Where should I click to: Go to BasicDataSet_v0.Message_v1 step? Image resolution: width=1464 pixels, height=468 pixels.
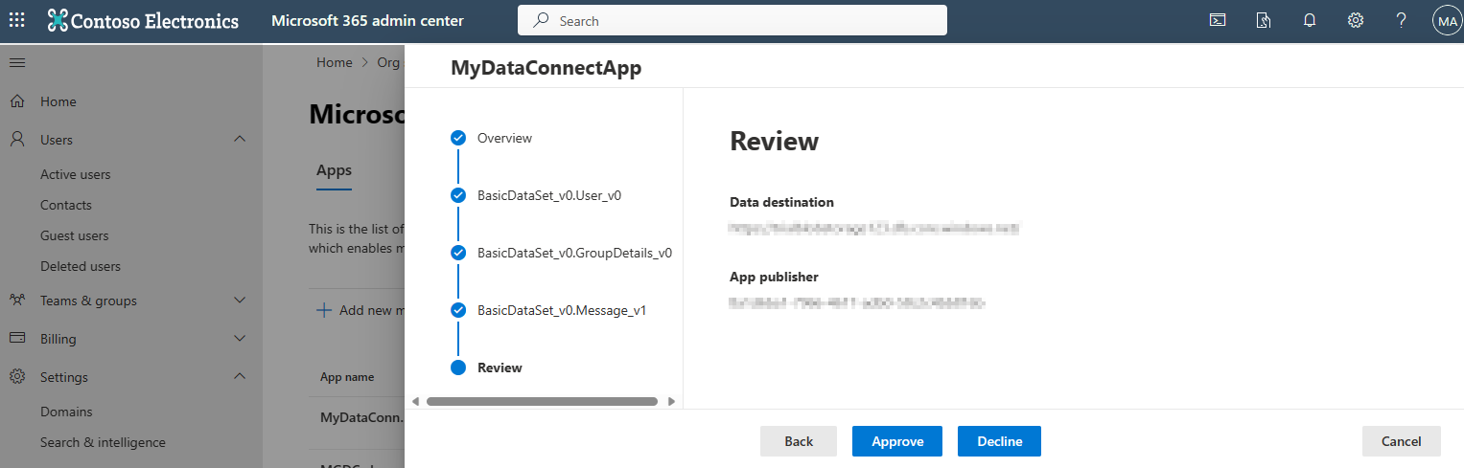562,310
